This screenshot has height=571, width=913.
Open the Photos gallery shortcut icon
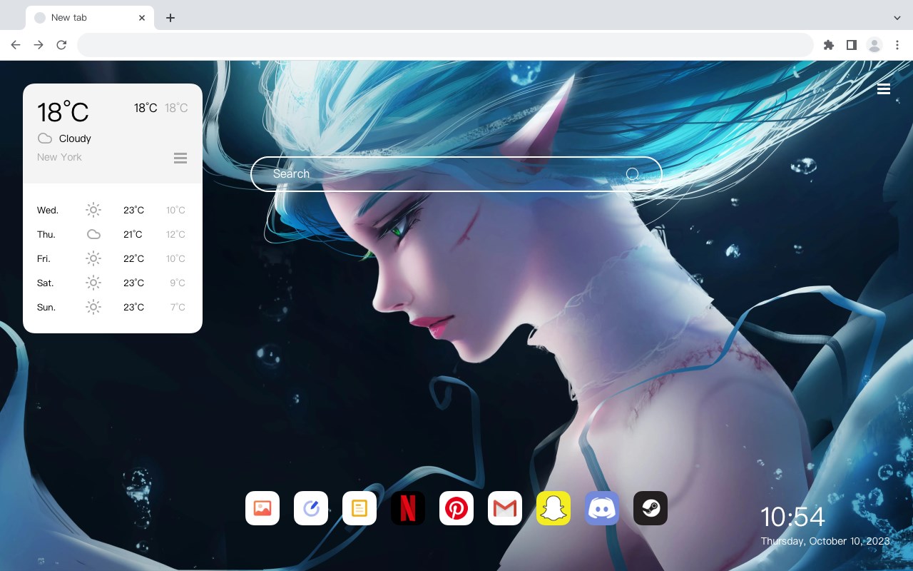(262, 508)
